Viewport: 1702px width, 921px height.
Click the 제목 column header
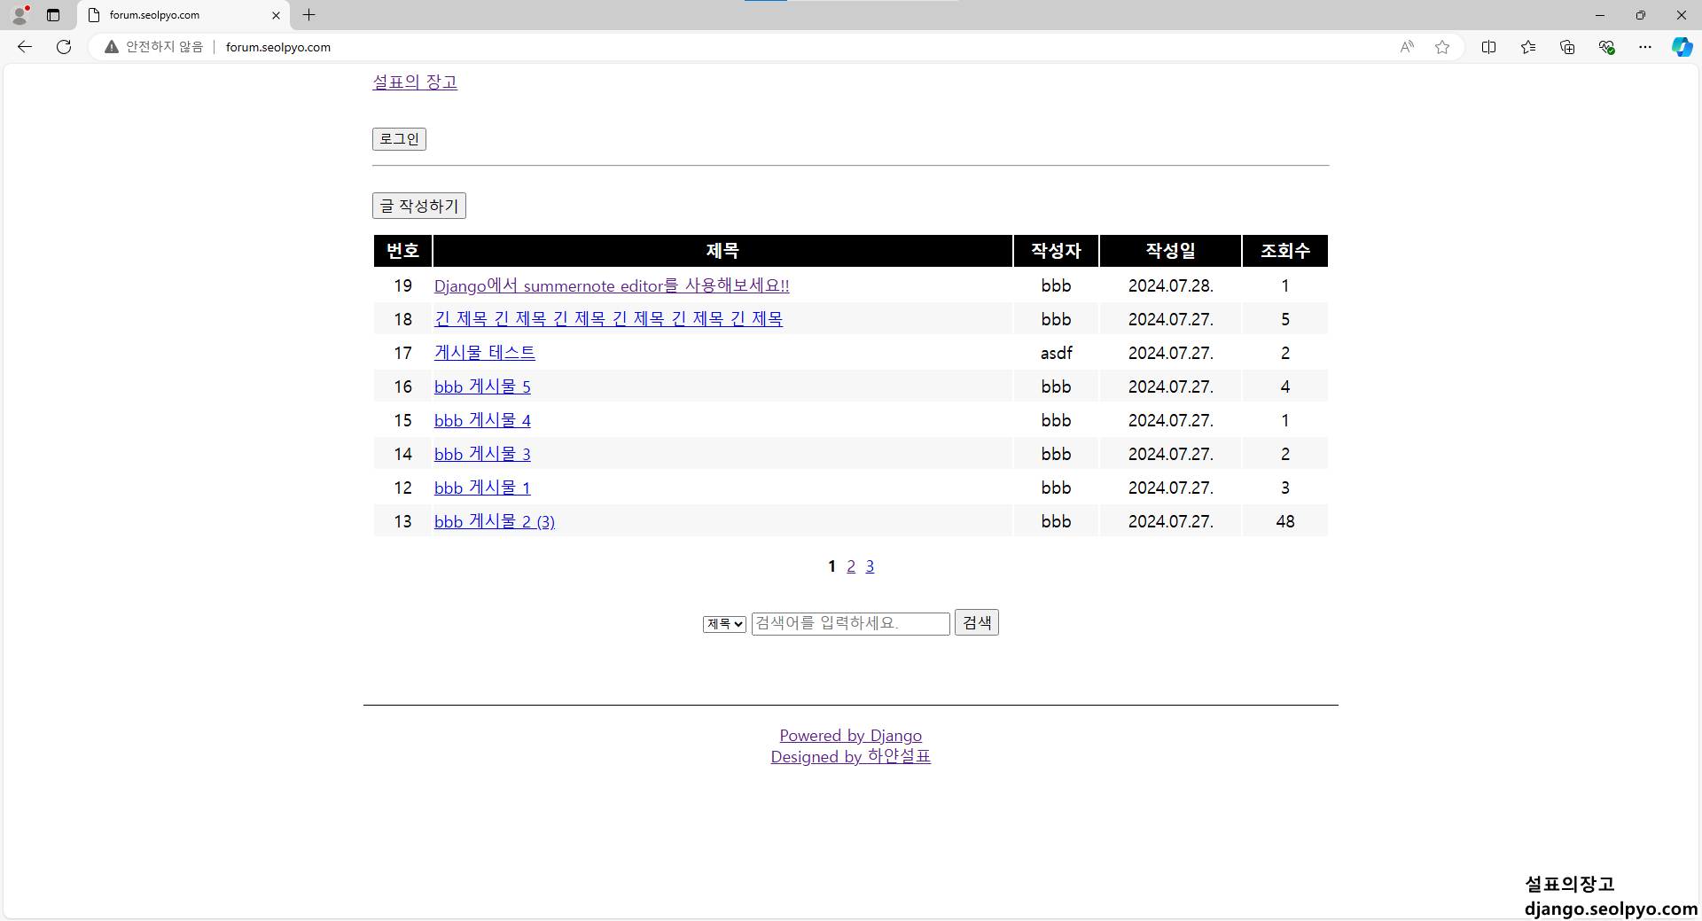tap(722, 251)
